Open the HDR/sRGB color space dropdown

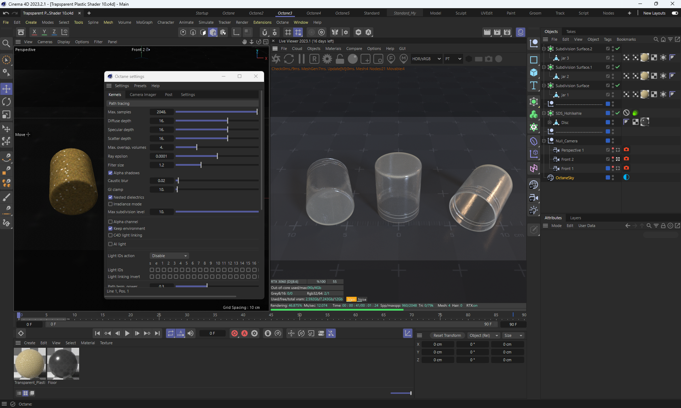pyautogui.click(x=426, y=59)
